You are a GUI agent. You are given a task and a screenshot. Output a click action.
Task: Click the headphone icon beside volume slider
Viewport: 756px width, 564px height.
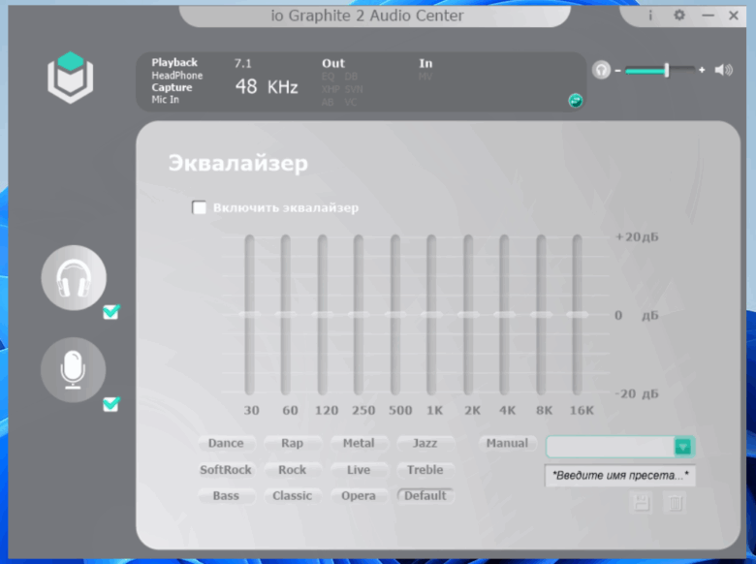601,71
